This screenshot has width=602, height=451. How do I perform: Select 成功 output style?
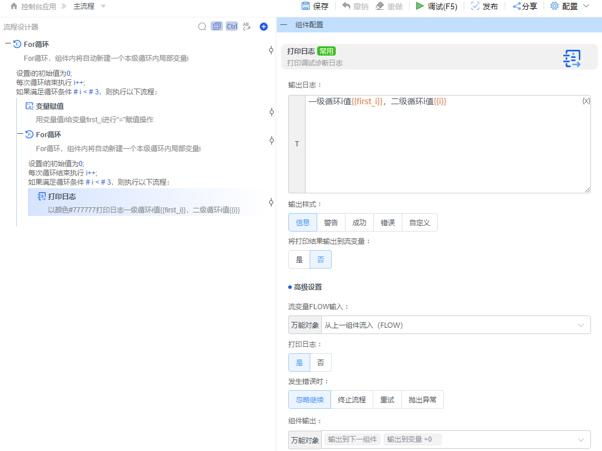point(359,222)
